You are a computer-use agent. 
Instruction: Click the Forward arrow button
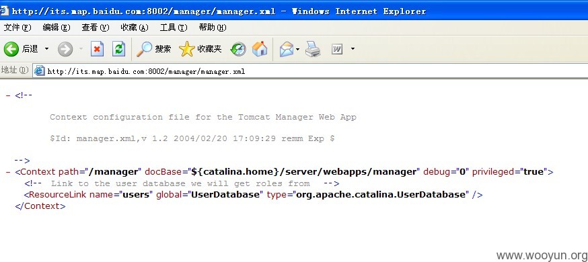click(65, 49)
